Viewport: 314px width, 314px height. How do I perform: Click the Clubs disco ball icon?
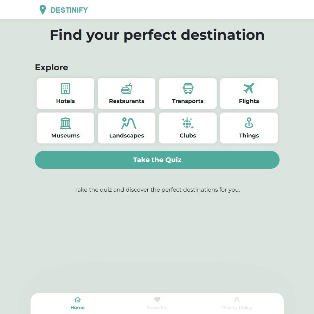pos(188,123)
